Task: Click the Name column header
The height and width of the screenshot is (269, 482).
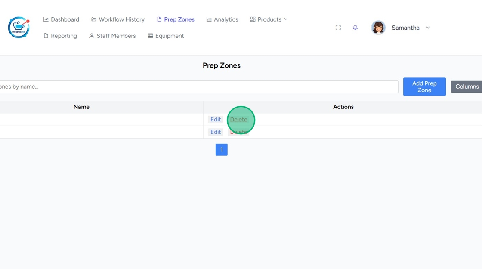Action: point(81,107)
